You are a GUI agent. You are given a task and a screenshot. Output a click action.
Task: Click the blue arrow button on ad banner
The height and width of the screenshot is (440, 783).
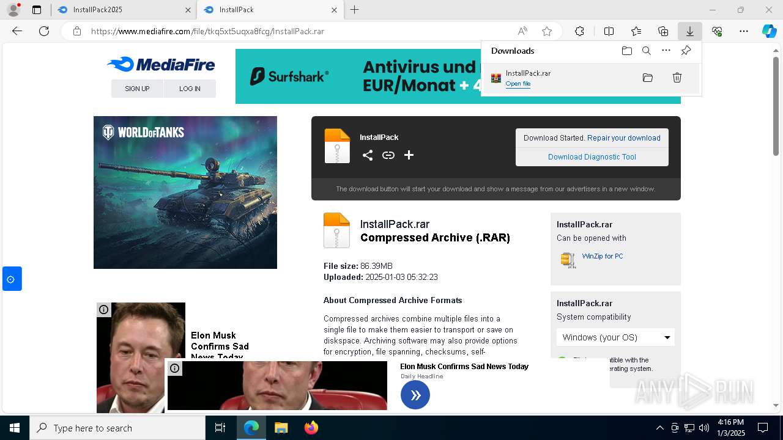click(415, 395)
